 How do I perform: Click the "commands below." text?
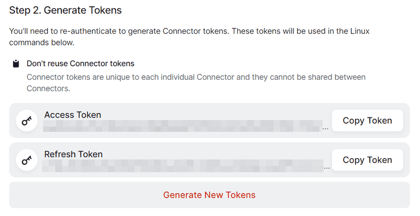coord(41,42)
